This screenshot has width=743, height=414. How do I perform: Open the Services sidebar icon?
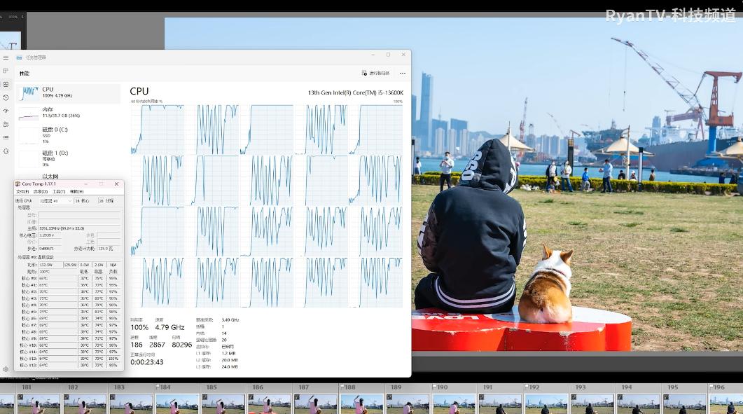(x=6, y=151)
